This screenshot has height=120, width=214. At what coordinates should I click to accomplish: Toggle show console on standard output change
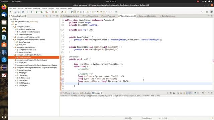[x=187, y=93]
